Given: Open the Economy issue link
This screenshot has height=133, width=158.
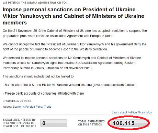Looking at the screenshot, I should click(x=18, y=107).
